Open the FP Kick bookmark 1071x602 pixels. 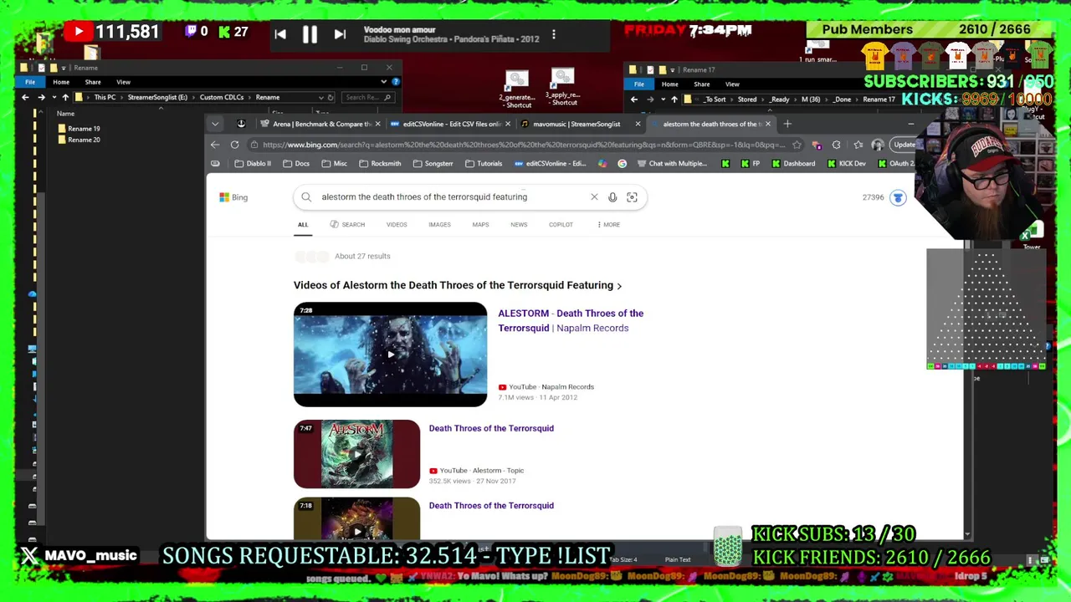[750, 163]
